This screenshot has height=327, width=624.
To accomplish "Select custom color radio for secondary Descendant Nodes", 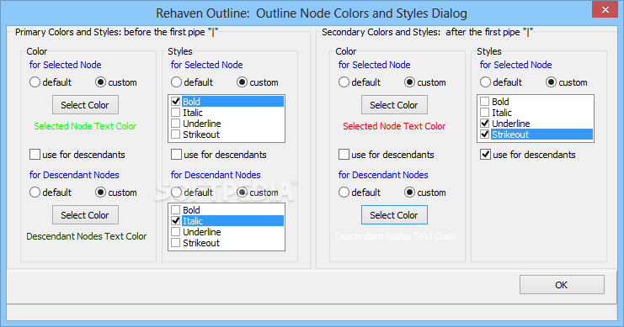I will pos(409,193).
